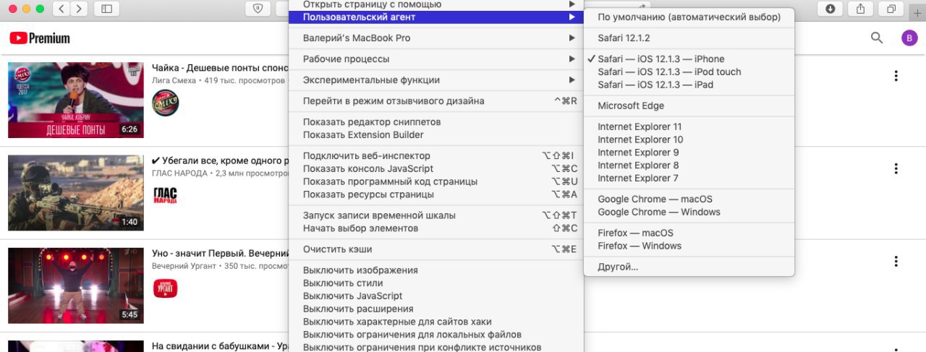This screenshot has height=352, width=926.
Task: Toggle Выключить расширения
Action: tap(436, 309)
